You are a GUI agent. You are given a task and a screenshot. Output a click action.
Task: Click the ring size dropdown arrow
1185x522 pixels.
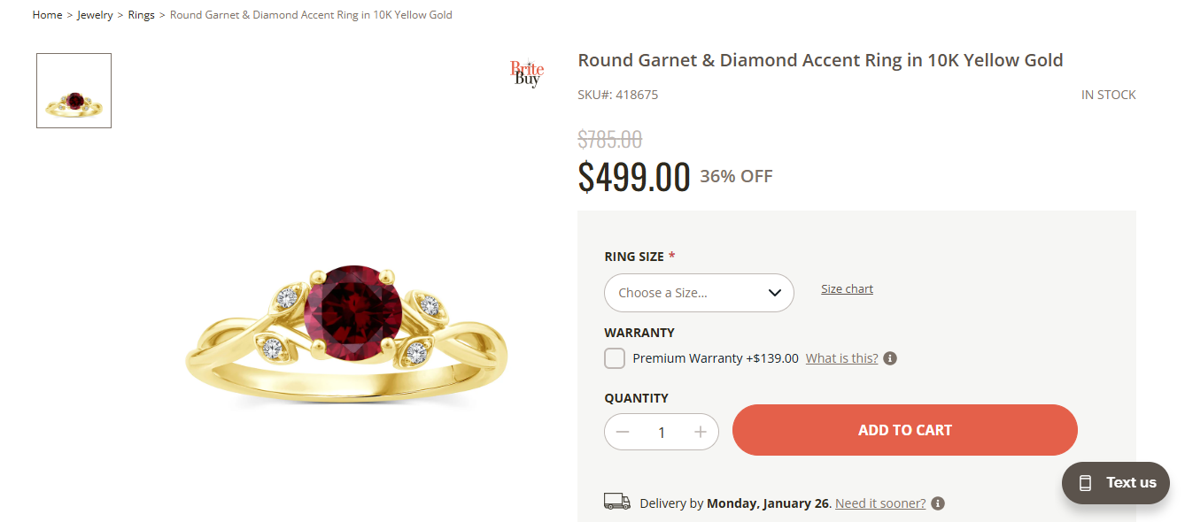coord(774,293)
